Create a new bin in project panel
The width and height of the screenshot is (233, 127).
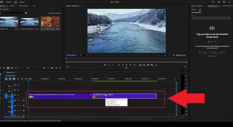tap(52, 68)
